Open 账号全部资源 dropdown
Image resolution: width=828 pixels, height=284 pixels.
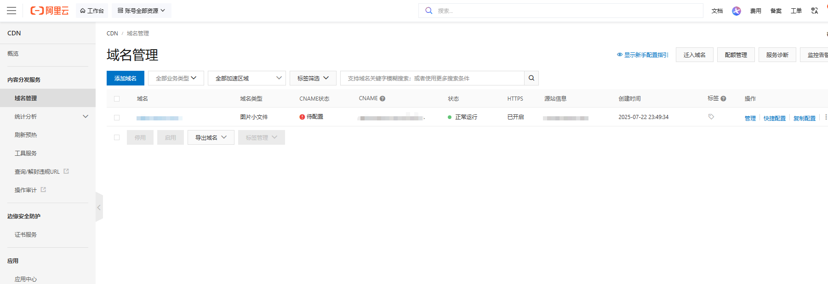coord(142,11)
